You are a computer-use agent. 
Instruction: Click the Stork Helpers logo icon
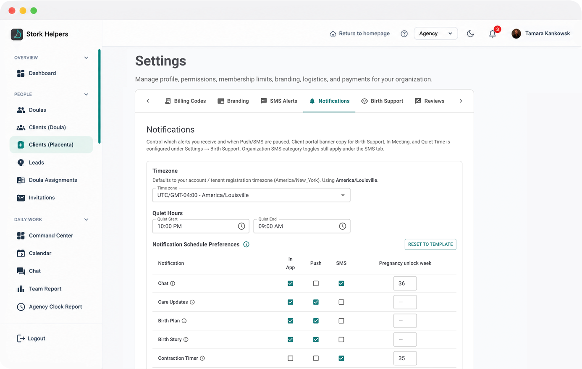(17, 34)
